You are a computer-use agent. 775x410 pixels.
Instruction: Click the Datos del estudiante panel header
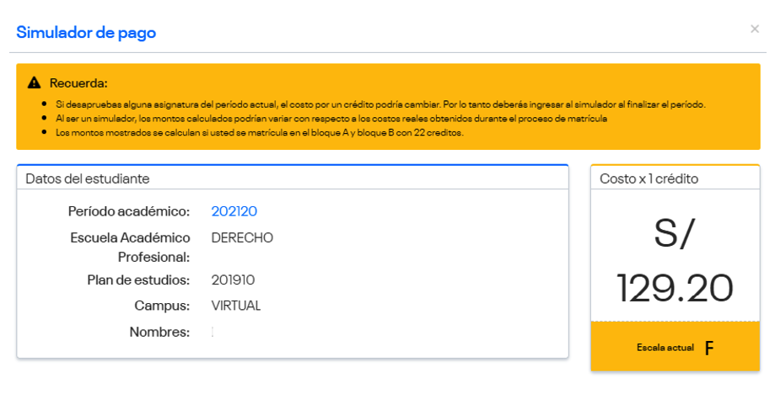[x=88, y=178]
